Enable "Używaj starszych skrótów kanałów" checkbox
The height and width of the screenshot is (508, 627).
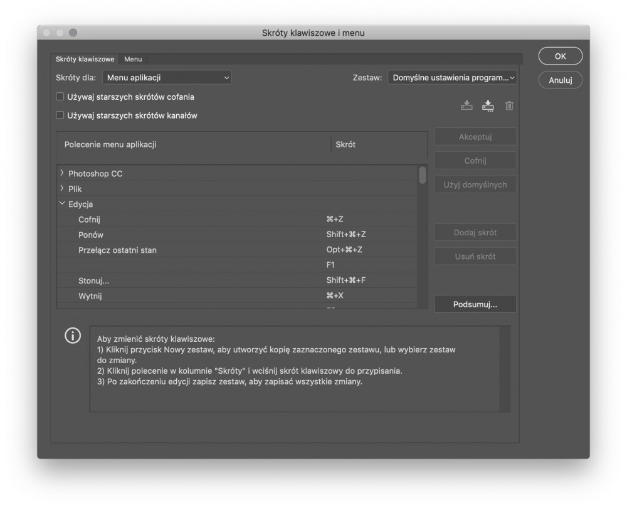60,115
